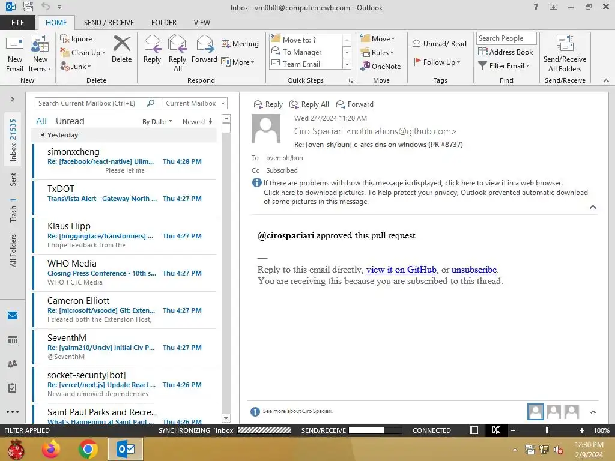Toggle Newest sort order
The height and width of the screenshot is (461, 615).
tap(197, 122)
